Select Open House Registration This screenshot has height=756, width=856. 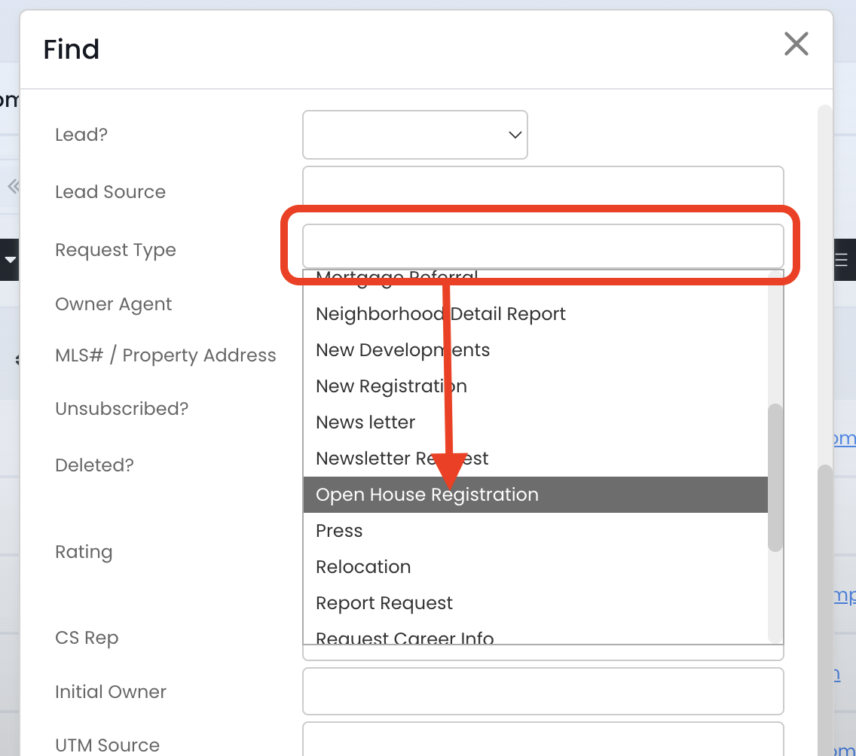click(x=427, y=495)
